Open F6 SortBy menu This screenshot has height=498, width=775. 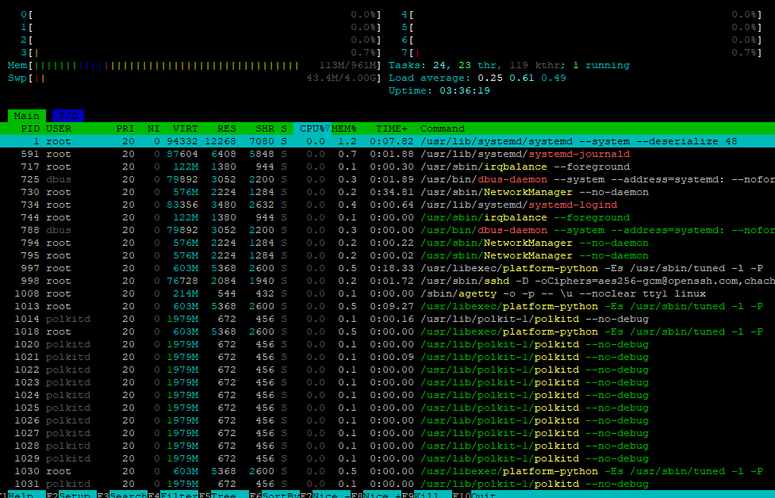(274, 495)
